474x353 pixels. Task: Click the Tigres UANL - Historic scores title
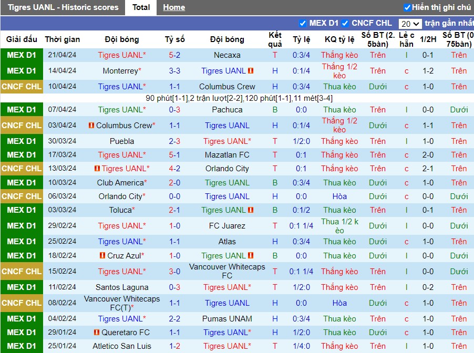pos(63,7)
